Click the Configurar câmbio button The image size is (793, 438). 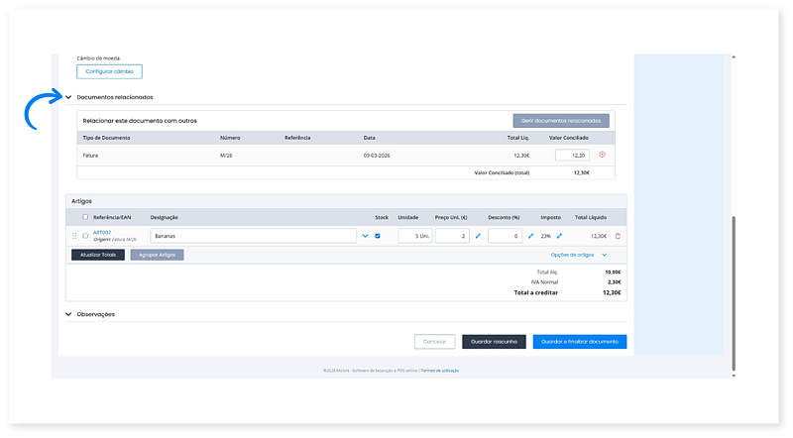[x=110, y=71]
